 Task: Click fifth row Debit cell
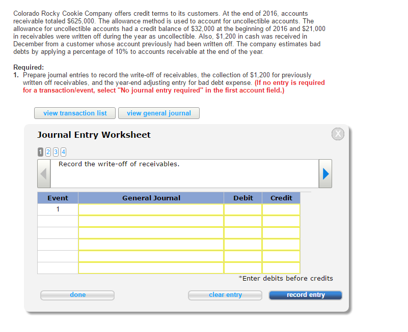tap(243, 256)
